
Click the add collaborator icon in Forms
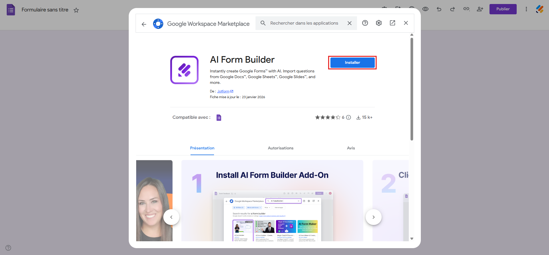coord(480,9)
